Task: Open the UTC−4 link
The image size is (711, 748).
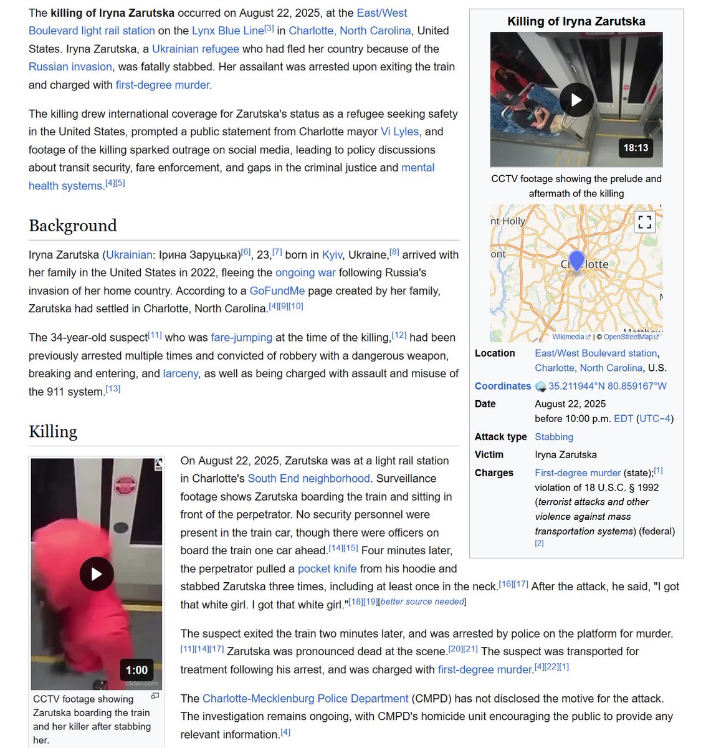Action: (x=655, y=418)
